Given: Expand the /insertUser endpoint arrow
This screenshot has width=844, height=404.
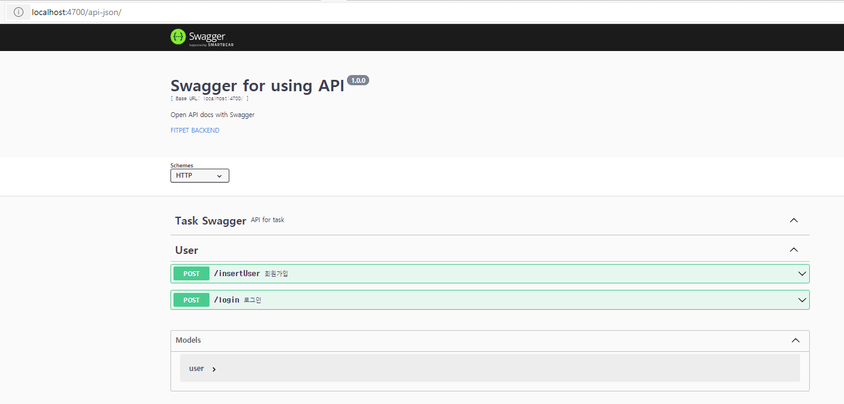Looking at the screenshot, I should 802,274.
